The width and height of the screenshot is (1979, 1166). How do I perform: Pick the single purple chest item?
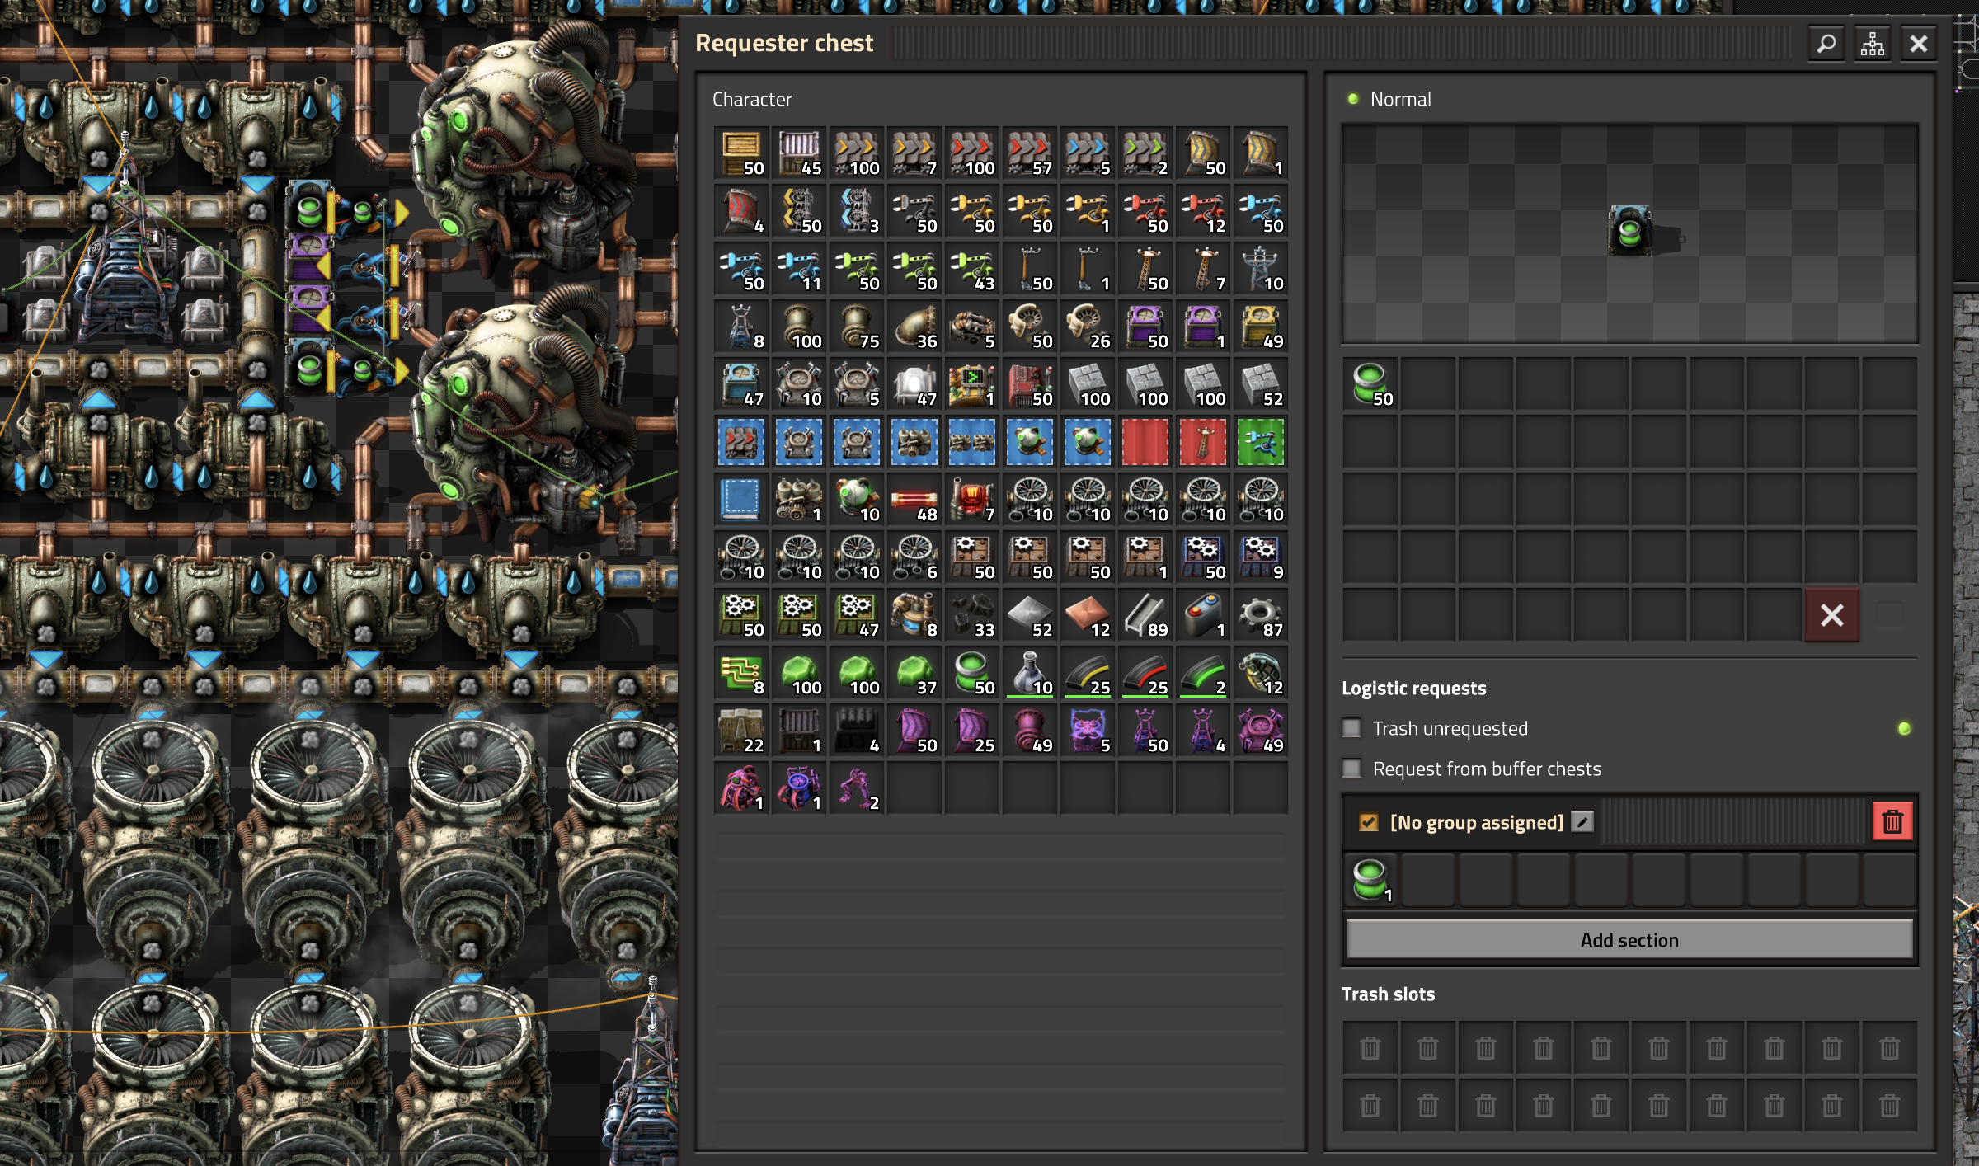(1203, 327)
